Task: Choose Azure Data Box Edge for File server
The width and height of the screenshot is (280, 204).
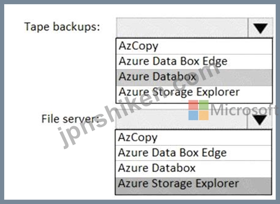Action: (193, 153)
